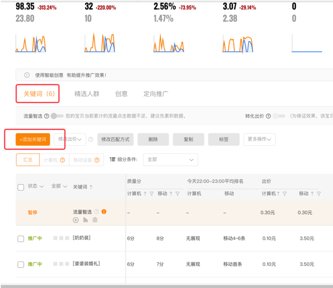Viewport: 333px width, 288px height.
Task: Click the play icon under 流量智选
Action: (75, 220)
